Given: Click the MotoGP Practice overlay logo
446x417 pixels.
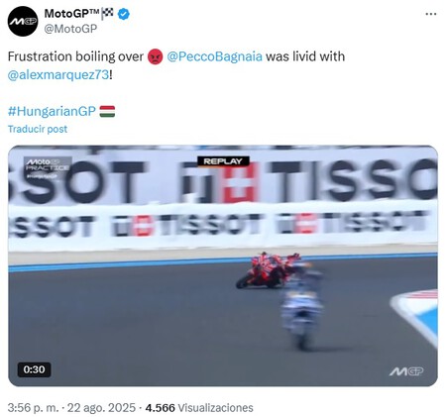Looking at the screenshot, I should (48, 168).
